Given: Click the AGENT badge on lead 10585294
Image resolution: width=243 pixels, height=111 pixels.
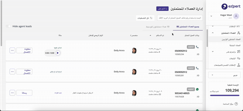Looking at the screenshot, I should pos(191,47).
